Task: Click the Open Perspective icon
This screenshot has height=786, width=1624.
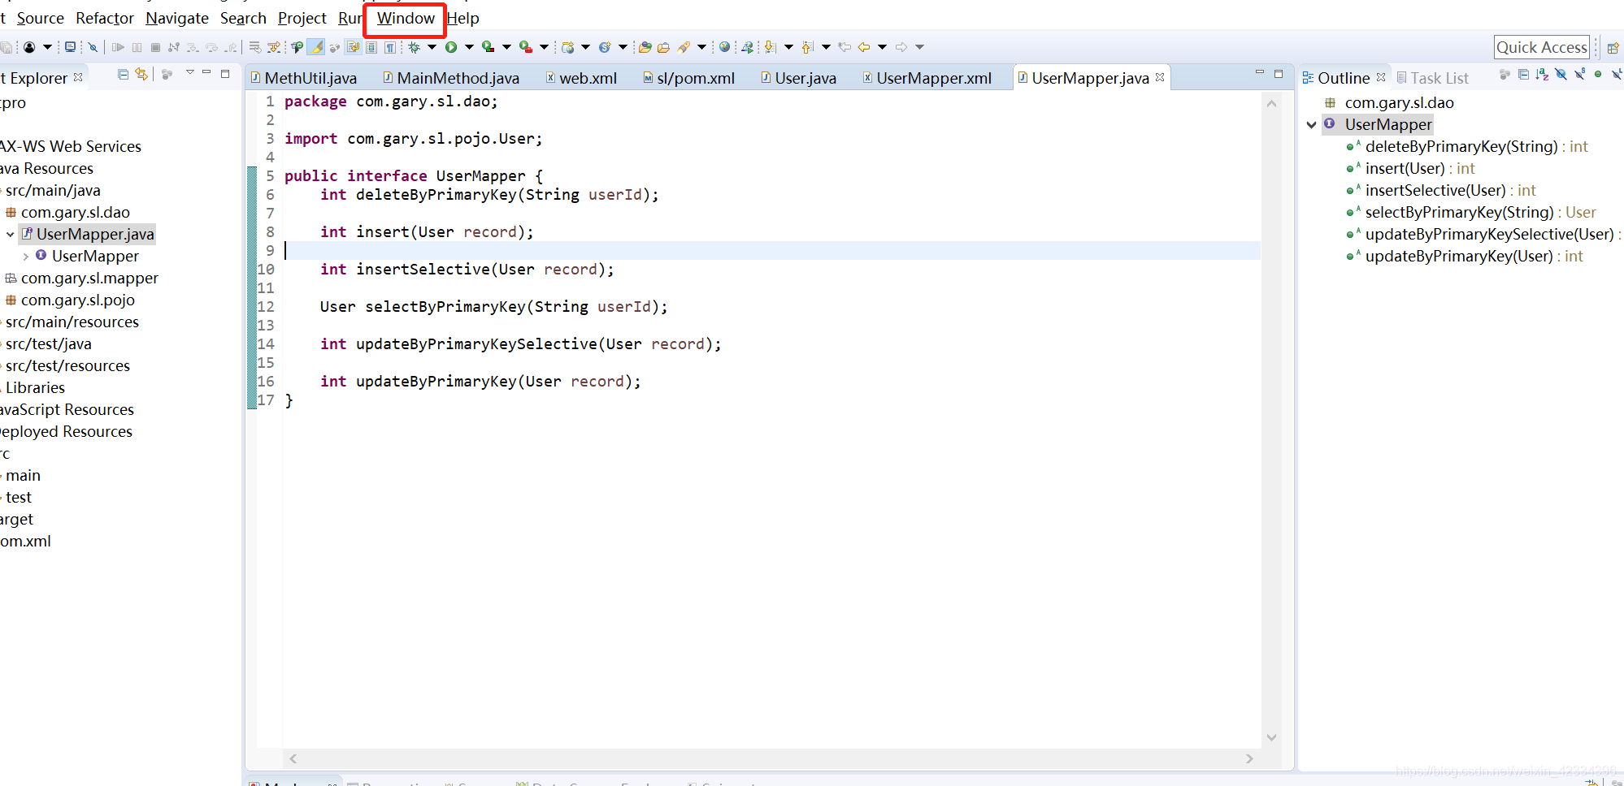Action: coord(1613,48)
